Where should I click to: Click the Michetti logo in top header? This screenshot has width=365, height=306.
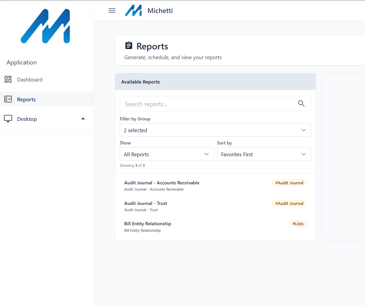133,11
